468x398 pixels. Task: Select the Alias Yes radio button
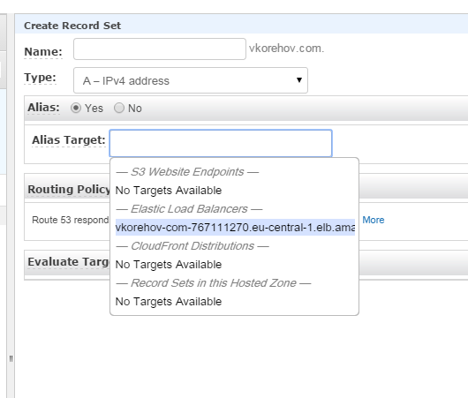point(76,108)
